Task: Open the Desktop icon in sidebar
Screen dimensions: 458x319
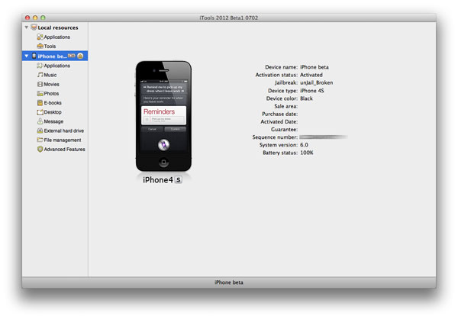Action: tap(40, 112)
